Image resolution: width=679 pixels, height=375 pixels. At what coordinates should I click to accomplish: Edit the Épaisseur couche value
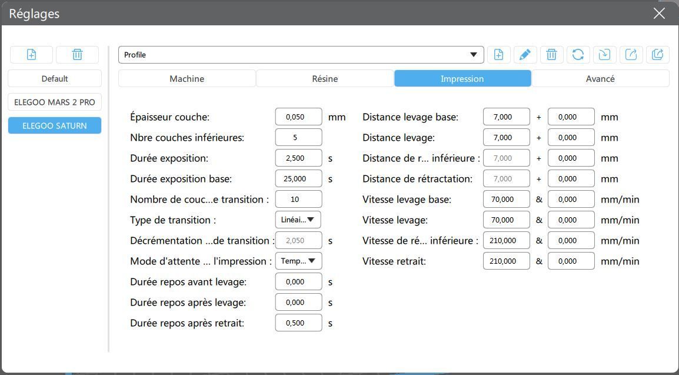click(x=298, y=117)
